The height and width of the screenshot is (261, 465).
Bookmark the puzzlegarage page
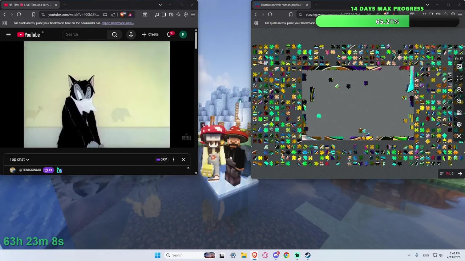click(x=291, y=14)
